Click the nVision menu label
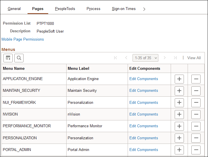This screenshot has height=157, width=208. pyautogui.click(x=74, y=114)
